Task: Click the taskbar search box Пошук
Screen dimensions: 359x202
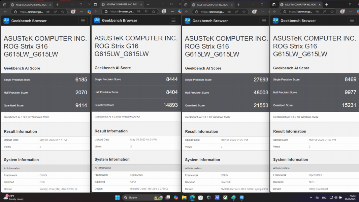Action: 143,198
